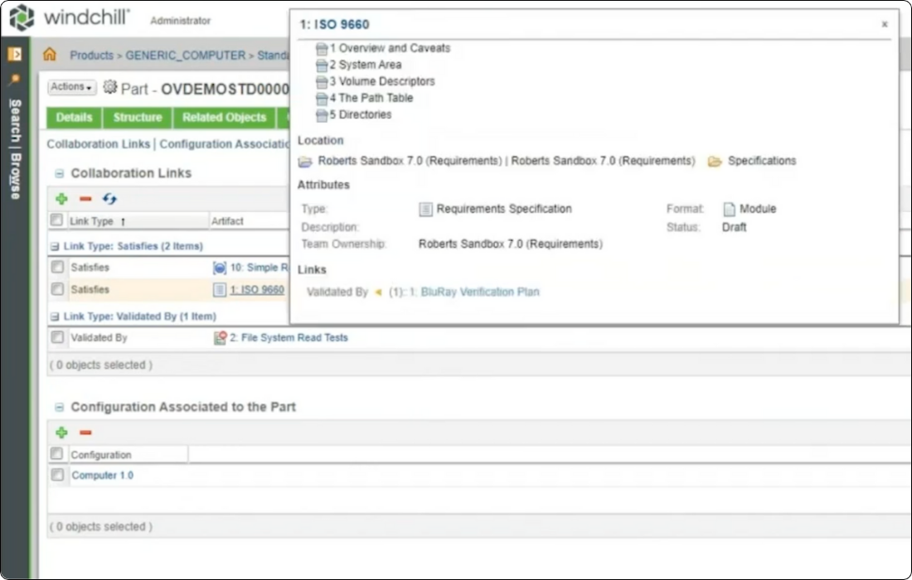912x580 pixels.
Task: Select the 4 The Path Table text
Action: (371, 99)
